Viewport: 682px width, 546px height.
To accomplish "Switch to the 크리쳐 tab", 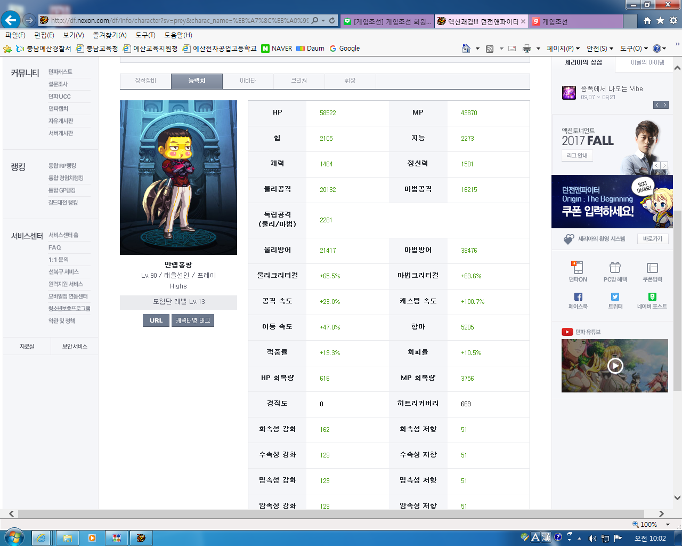I will pos(299,81).
